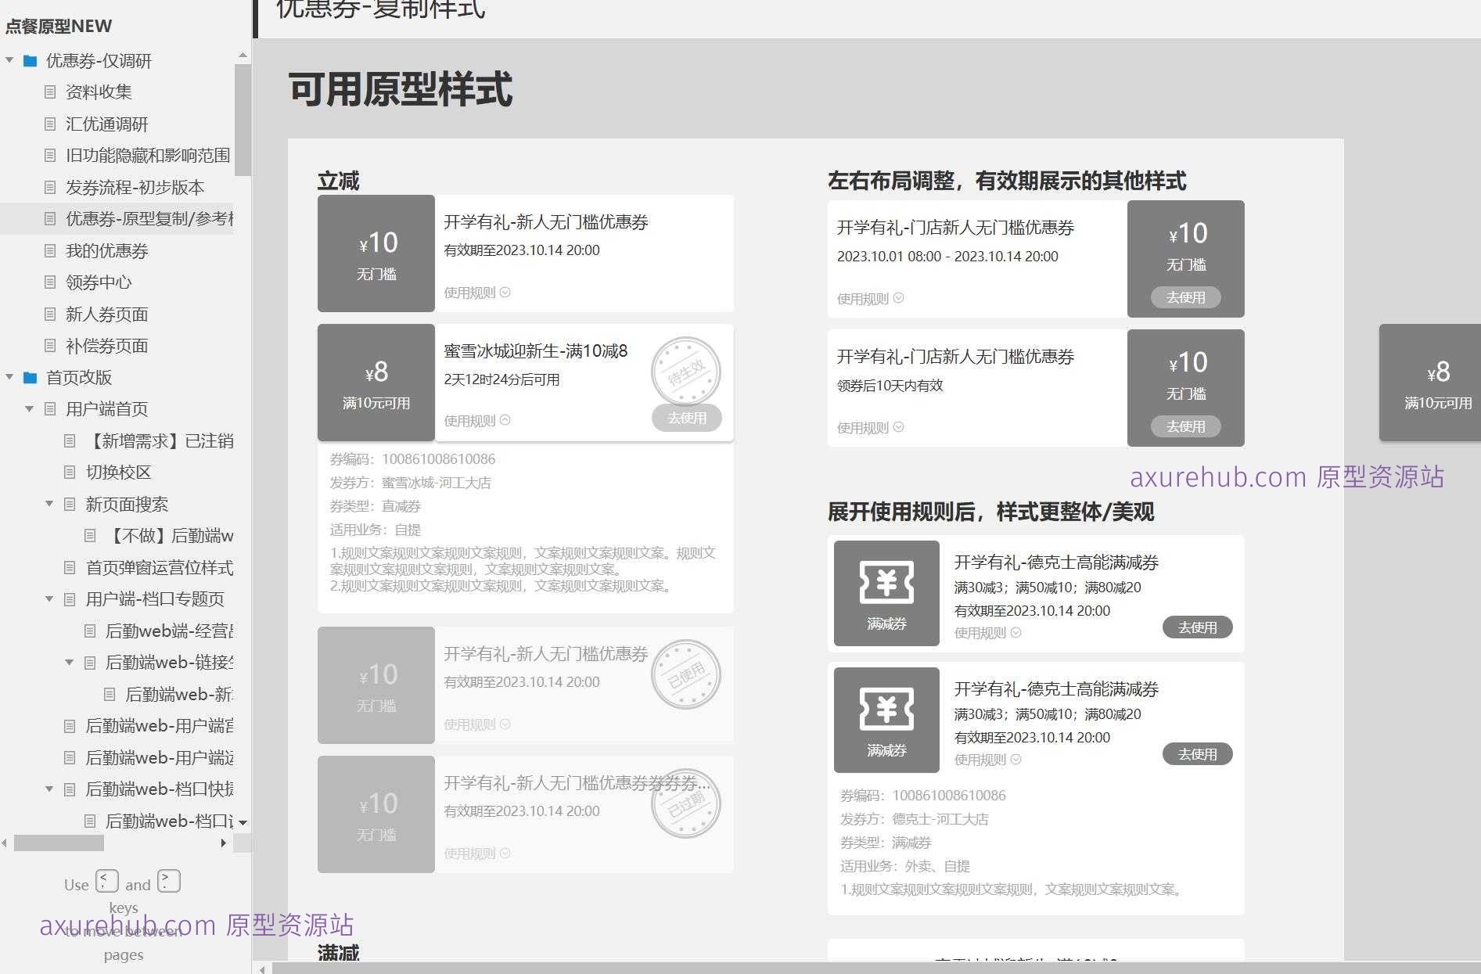Click the 待生效 stamp on 蜜雪冰城 coupon
1481x974 pixels.
click(x=686, y=372)
